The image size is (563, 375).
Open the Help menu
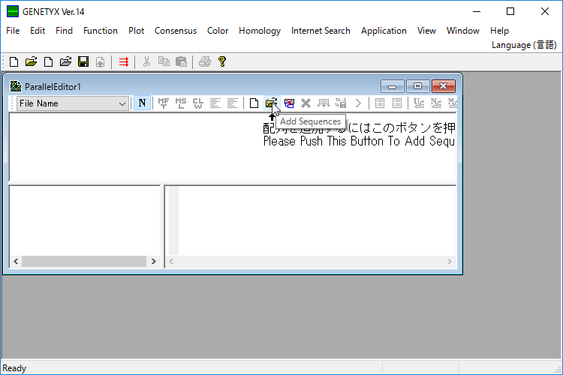click(x=499, y=31)
